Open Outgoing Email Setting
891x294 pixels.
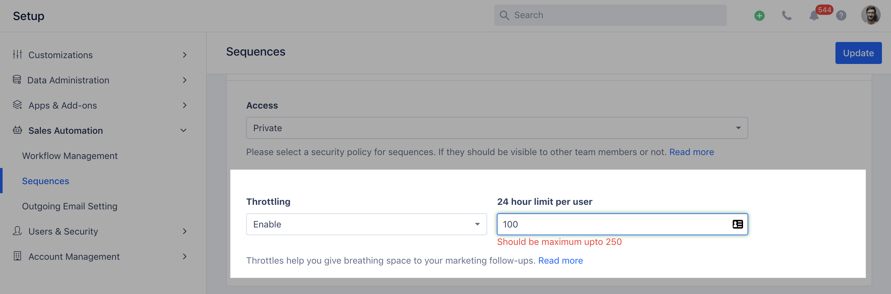(69, 206)
